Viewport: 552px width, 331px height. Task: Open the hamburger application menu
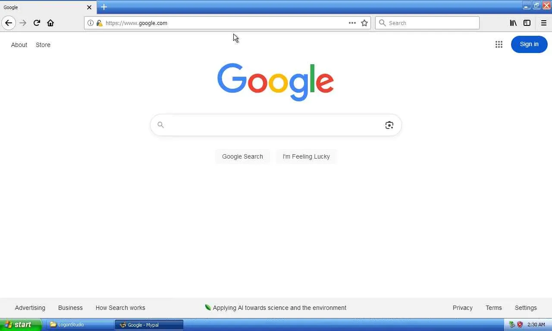(x=544, y=23)
